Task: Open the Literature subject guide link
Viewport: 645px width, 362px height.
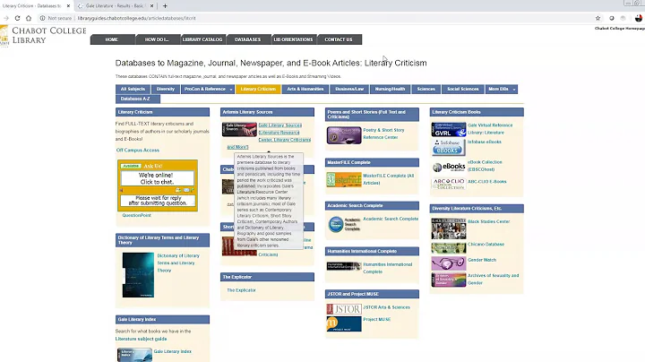Action: [142, 339]
